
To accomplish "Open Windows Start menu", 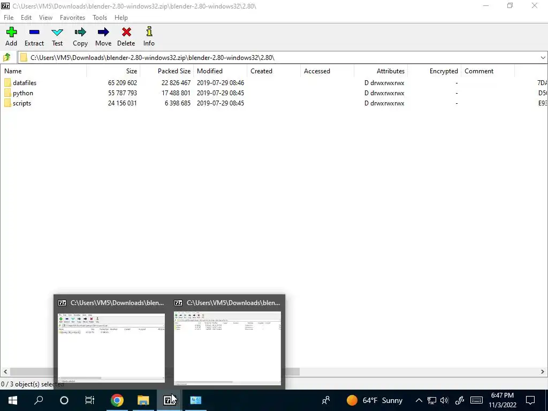I will tap(13, 400).
